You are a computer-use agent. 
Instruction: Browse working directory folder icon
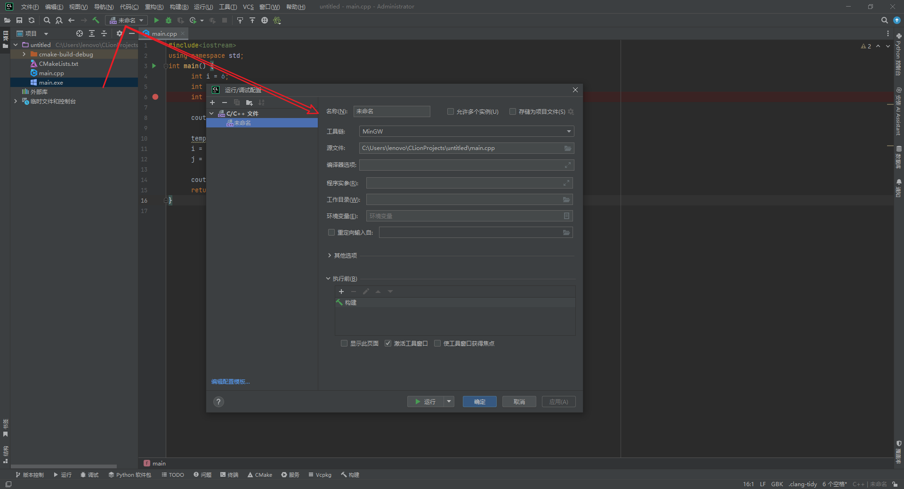click(566, 200)
